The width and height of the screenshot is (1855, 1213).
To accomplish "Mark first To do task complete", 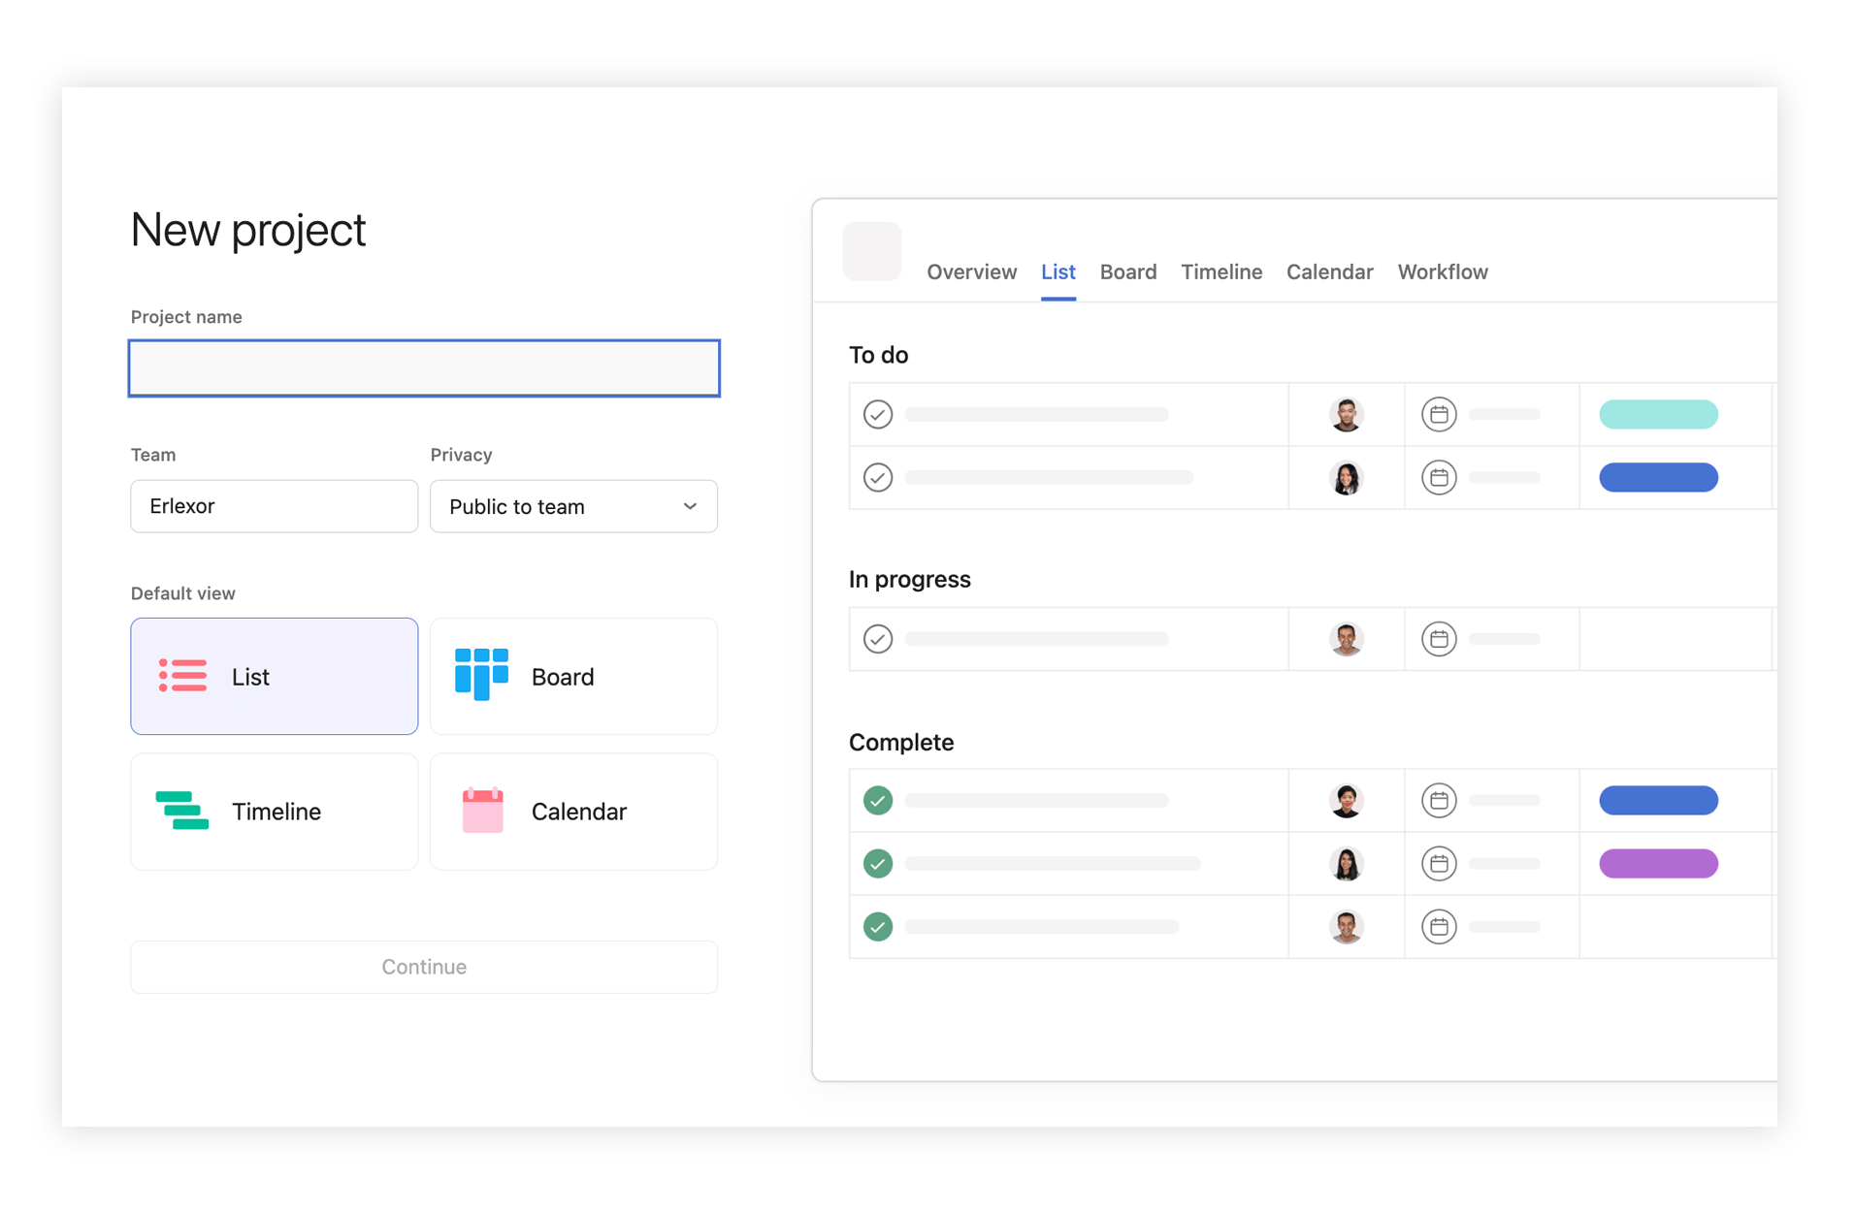I will [x=878, y=415].
